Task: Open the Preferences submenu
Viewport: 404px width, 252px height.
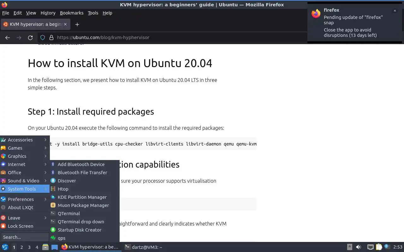Action: coord(25,199)
